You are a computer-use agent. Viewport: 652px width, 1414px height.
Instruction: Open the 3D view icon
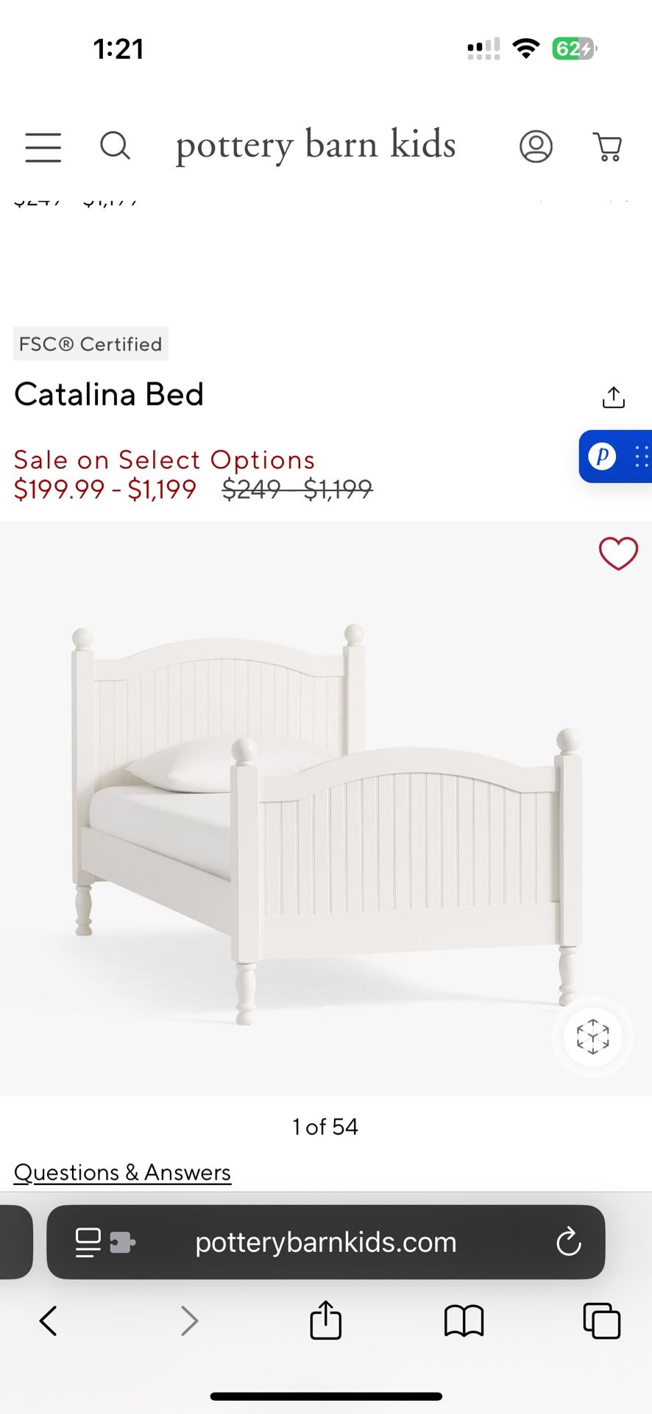coord(592,1037)
